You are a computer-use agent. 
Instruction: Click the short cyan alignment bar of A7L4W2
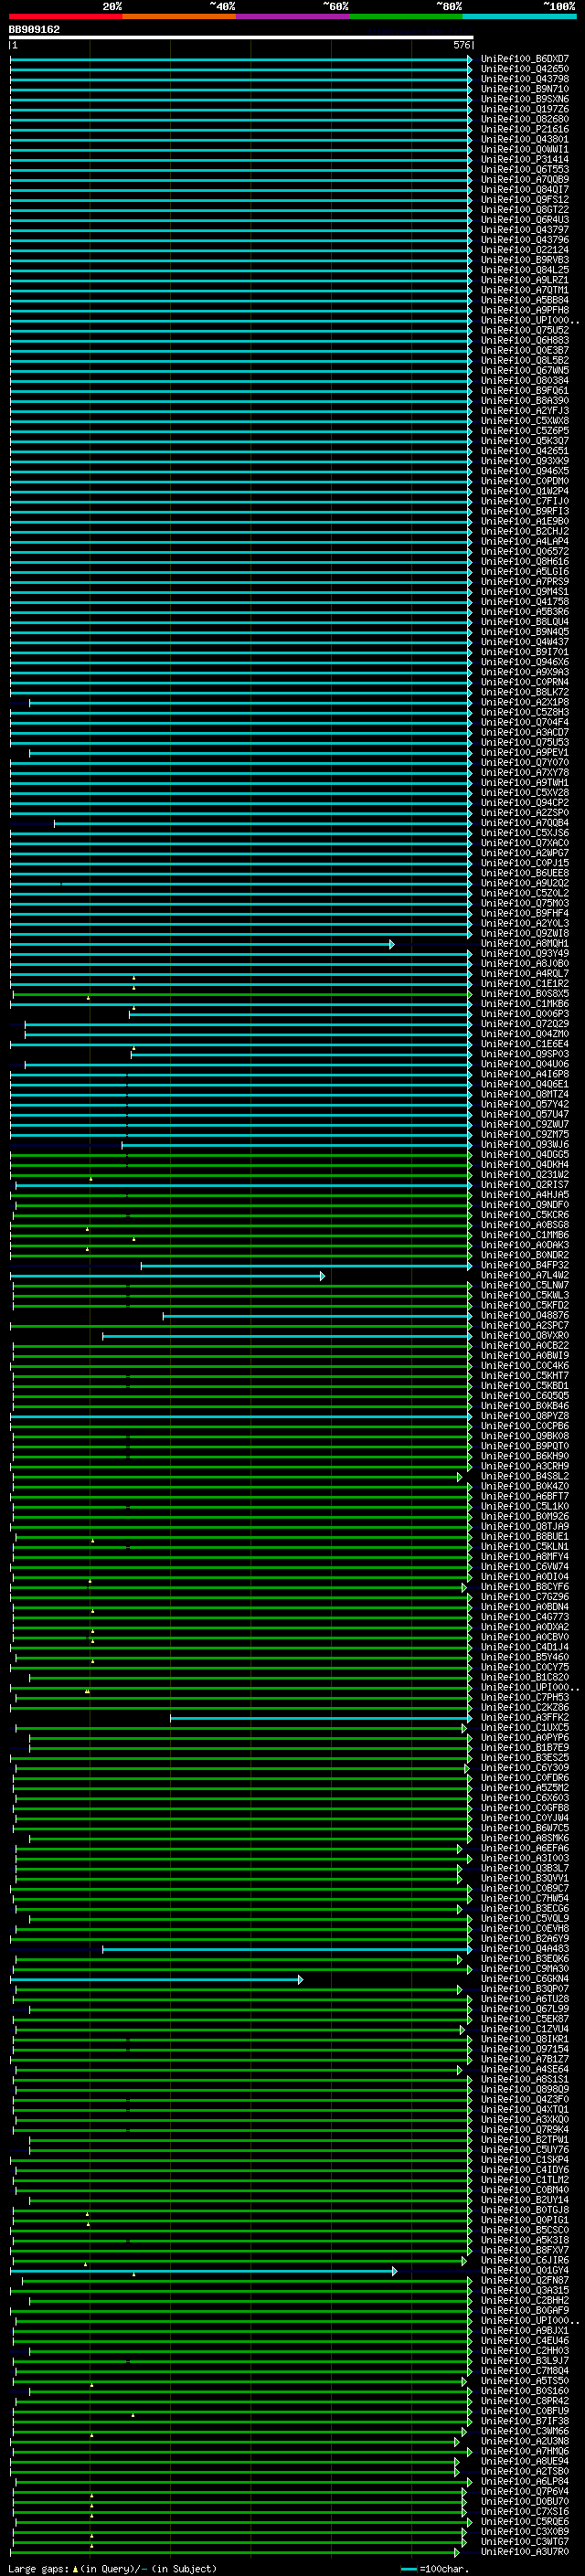[167, 1276]
